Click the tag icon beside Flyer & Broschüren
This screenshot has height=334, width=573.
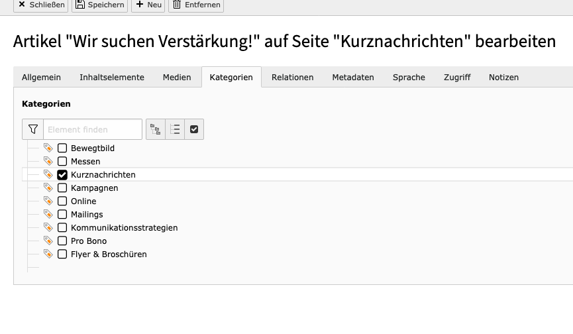tap(48, 254)
